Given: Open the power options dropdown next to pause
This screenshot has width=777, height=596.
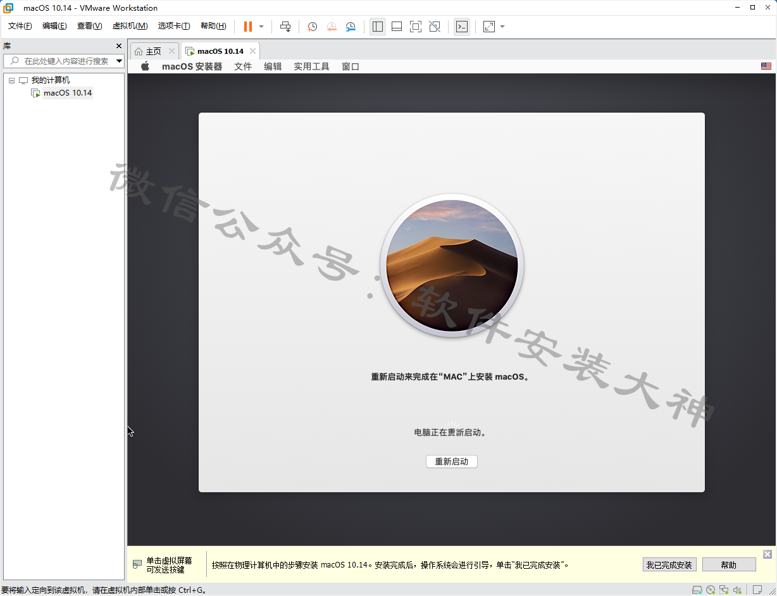Looking at the screenshot, I should click(x=261, y=27).
